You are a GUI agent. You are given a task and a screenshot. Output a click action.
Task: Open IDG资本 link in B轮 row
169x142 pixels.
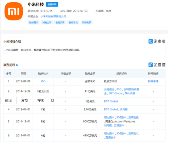click(x=121, y=117)
